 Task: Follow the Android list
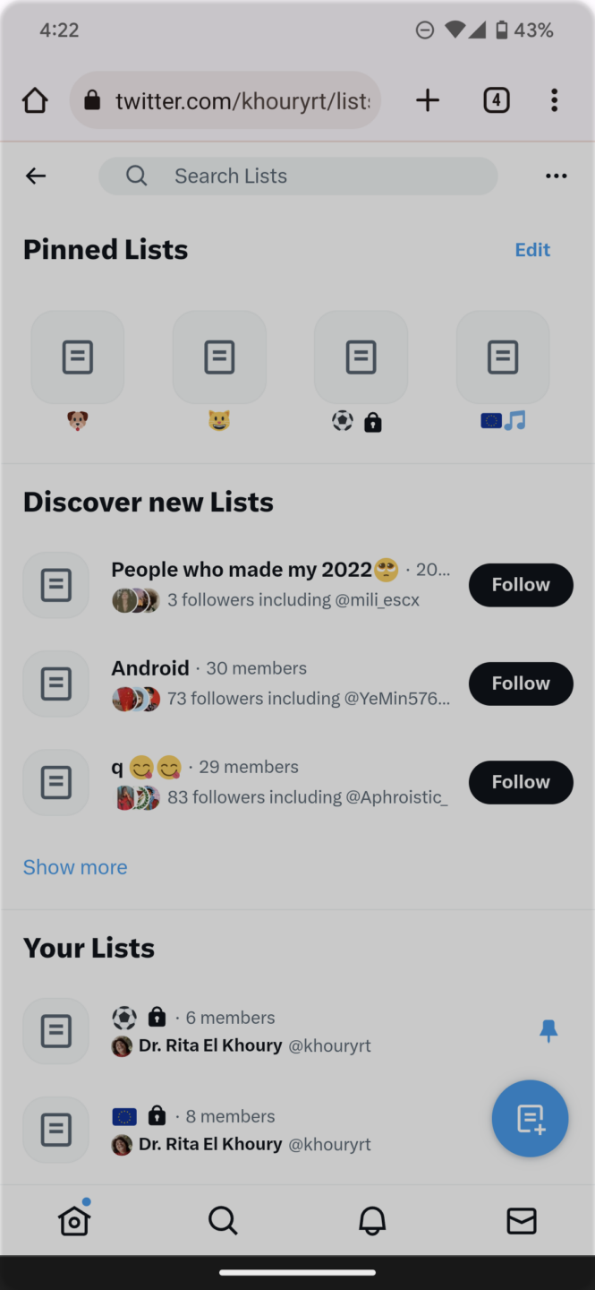coord(520,684)
